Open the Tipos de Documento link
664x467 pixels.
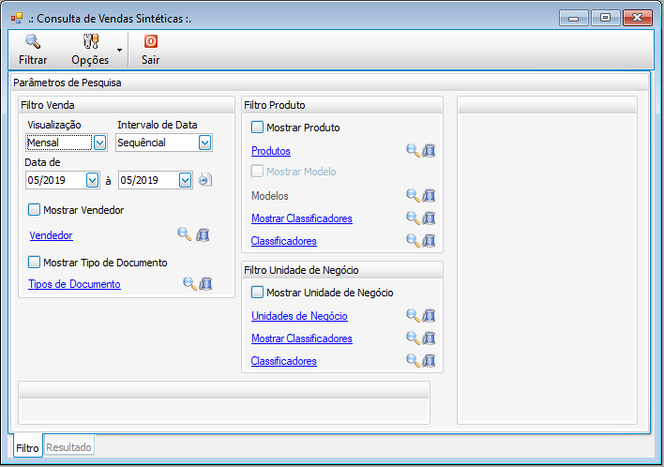pyautogui.click(x=74, y=284)
